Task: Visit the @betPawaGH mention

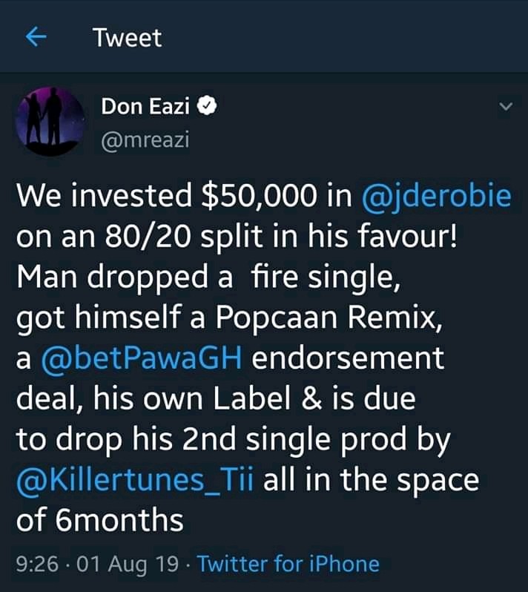Action: tap(142, 358)
